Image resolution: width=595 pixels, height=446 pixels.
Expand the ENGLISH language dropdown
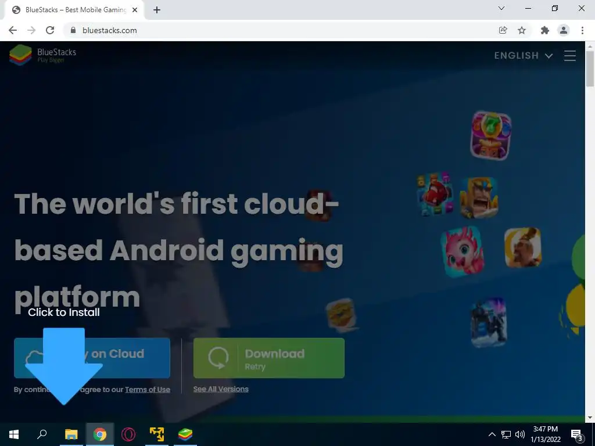pos(524,56)
